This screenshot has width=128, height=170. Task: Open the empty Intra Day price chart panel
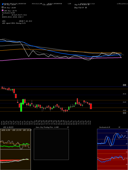point(51,144)
